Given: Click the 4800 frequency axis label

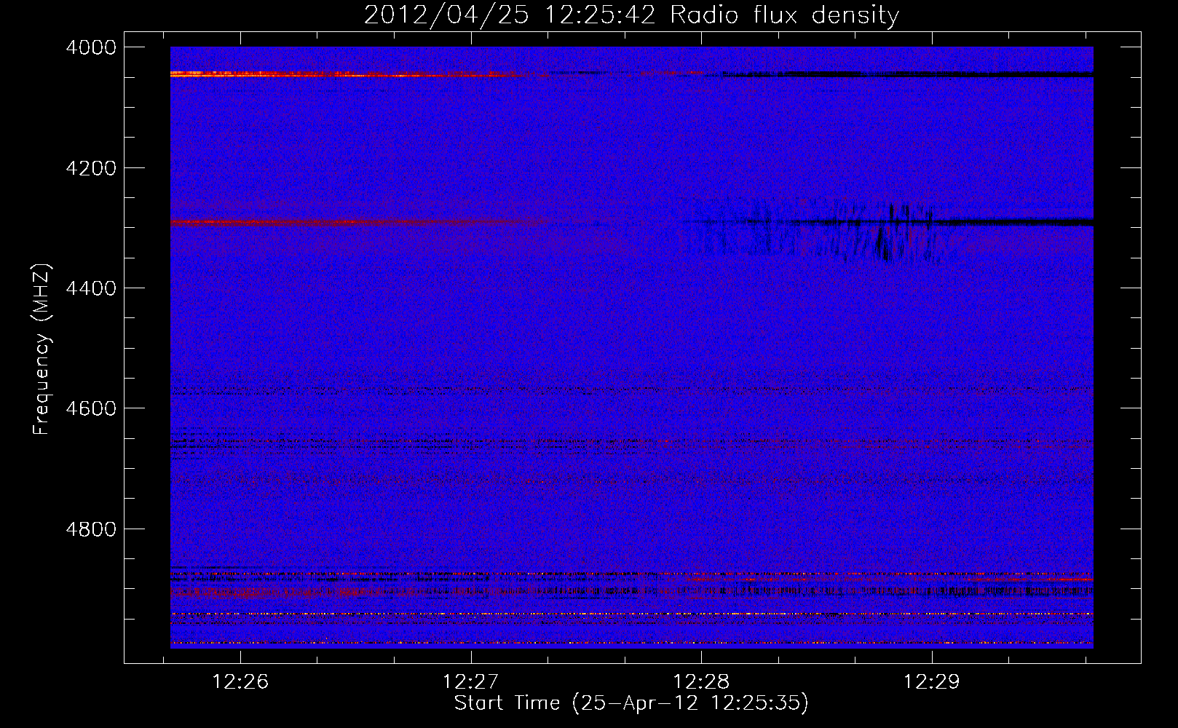Looking at the screenshot, I should 91,529.
